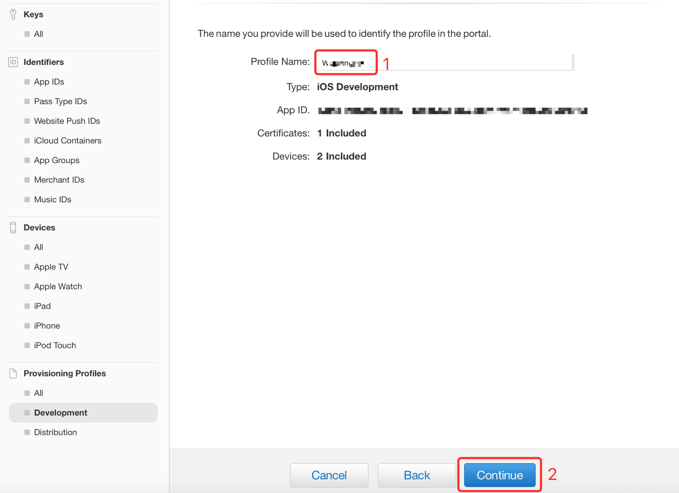
Task: Select Development provisioning profiles
Action: (x=83, y=412)
